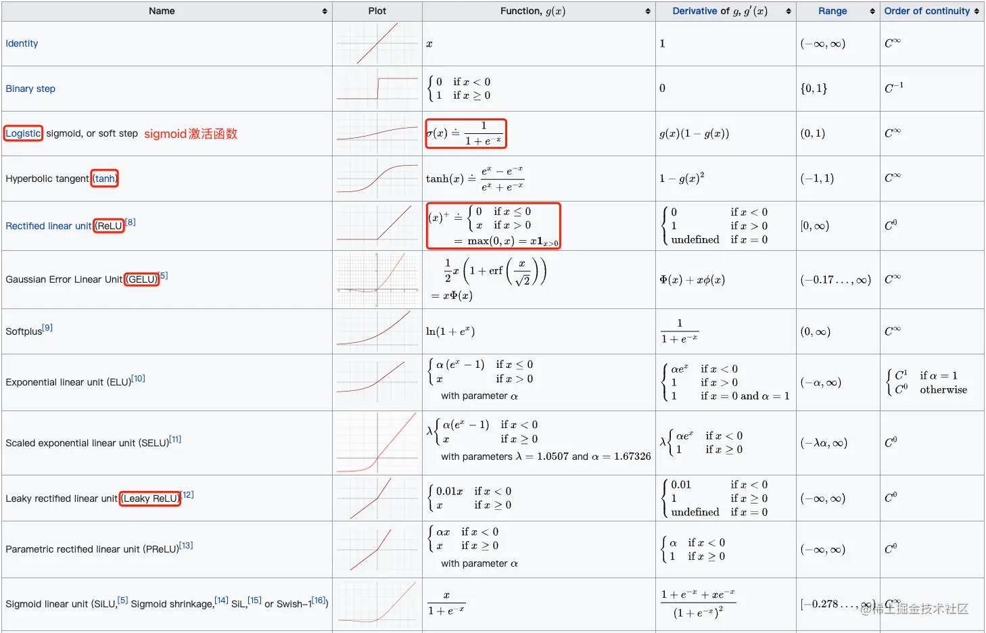Open Rectified linear unit link
The height and width of the screenshot is (633, 986).
pos(48,226)
